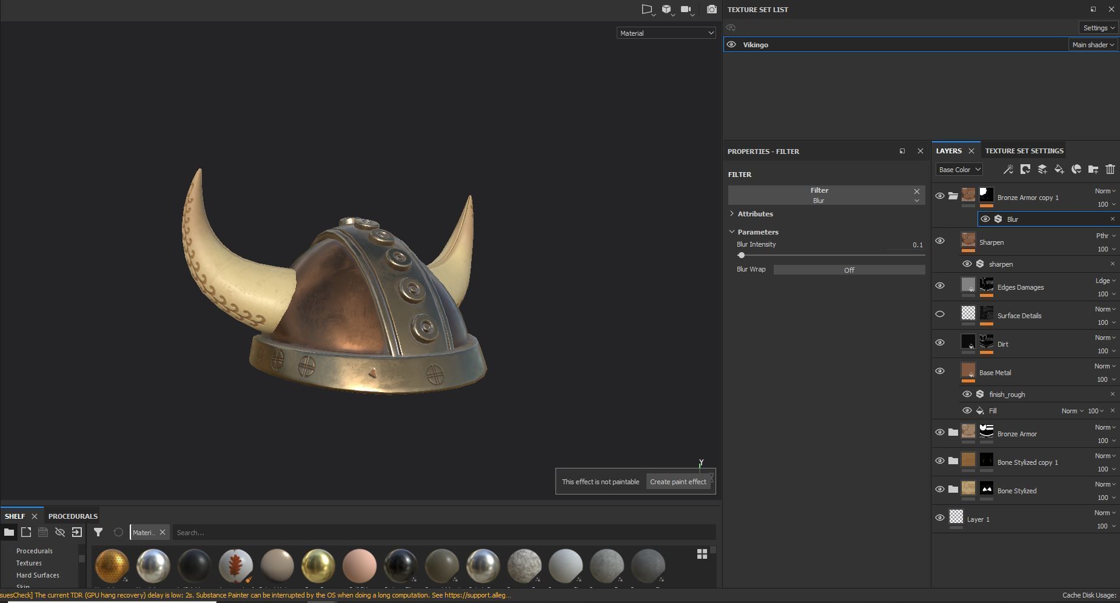1120x603 pixels.
Task: Open the Base Color channel dropdown
Action: (959, 170)
